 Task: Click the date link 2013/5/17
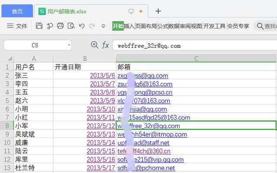point(101,168)
